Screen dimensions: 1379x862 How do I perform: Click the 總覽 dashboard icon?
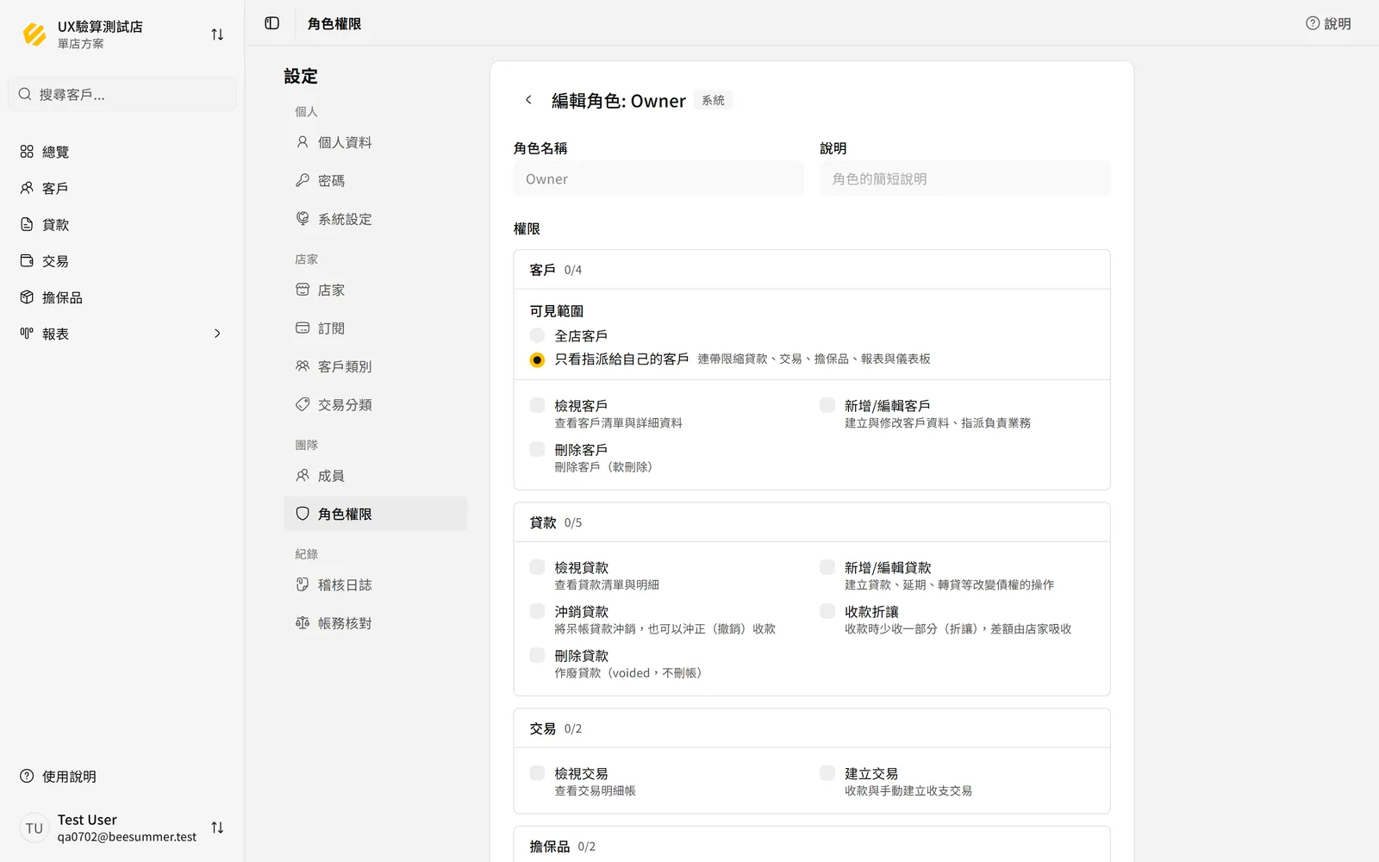(27, 152)
